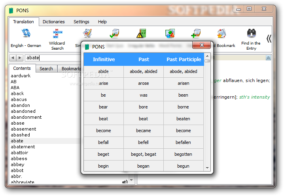Click the PONS icon in the verb table popup title
The width and height of the screenshot is (284, 196).
point(87,47)
